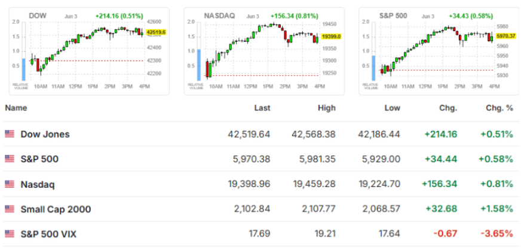Click the NASDAQ chart title label
The image size is (521, 249).
(x=219, y=15)
